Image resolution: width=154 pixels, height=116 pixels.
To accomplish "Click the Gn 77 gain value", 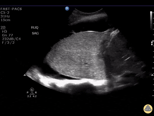I will (7, 35).
